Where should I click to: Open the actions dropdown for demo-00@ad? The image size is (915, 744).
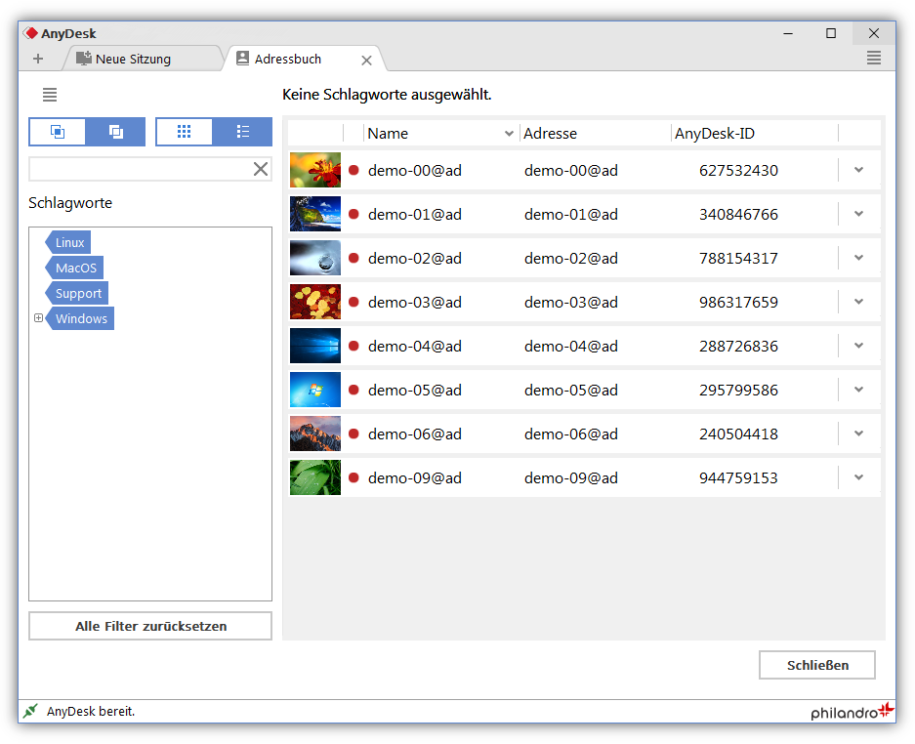[858, 170]
